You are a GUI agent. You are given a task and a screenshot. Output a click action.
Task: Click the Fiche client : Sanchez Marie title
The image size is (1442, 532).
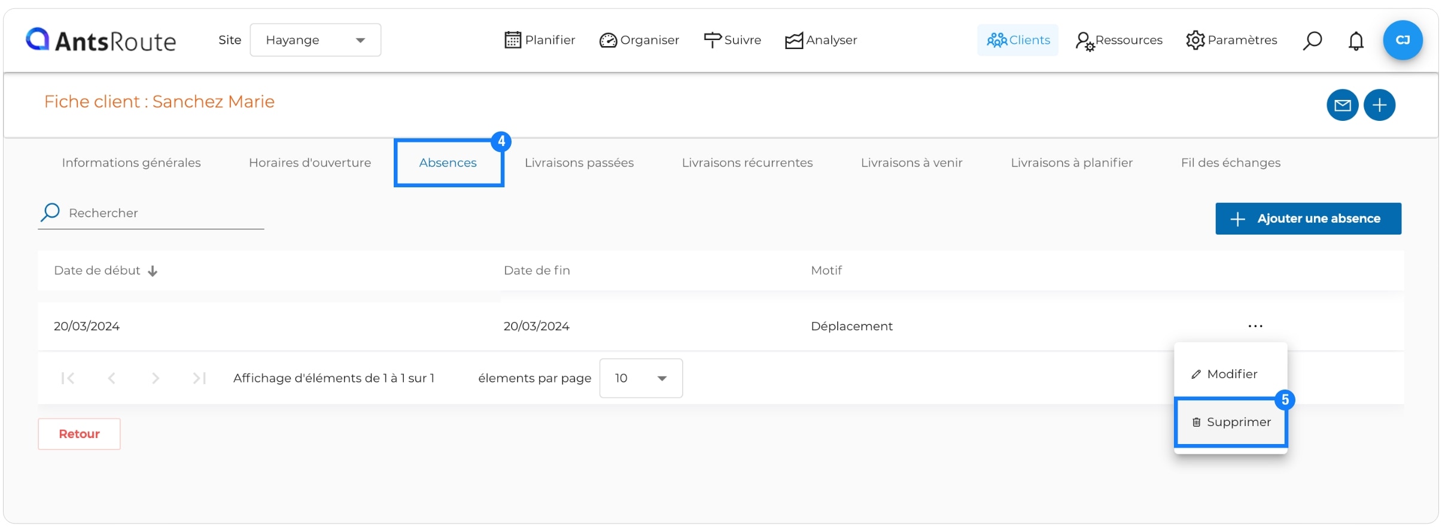coord(159,102)
